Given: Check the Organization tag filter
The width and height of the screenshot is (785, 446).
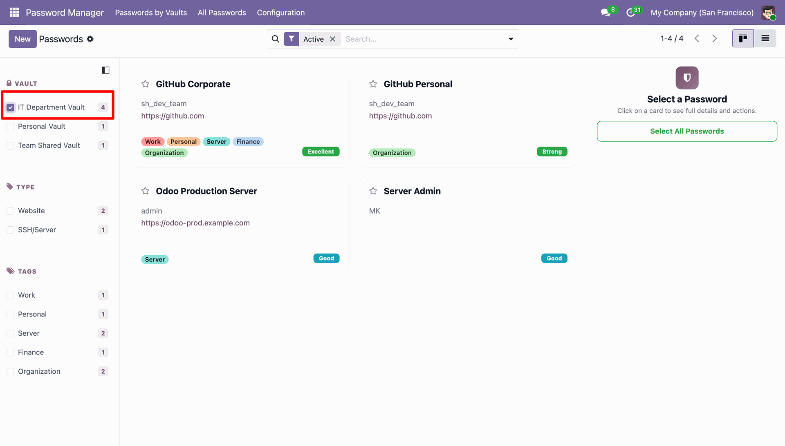Looking at the screenshot, I should 11,372.
